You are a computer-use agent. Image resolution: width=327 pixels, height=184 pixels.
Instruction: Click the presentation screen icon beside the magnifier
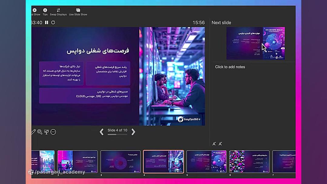pos(46,132)
